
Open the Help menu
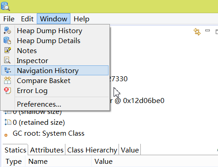pos(81,19)
